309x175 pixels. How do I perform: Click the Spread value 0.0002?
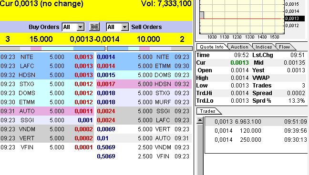pos(296,93)
